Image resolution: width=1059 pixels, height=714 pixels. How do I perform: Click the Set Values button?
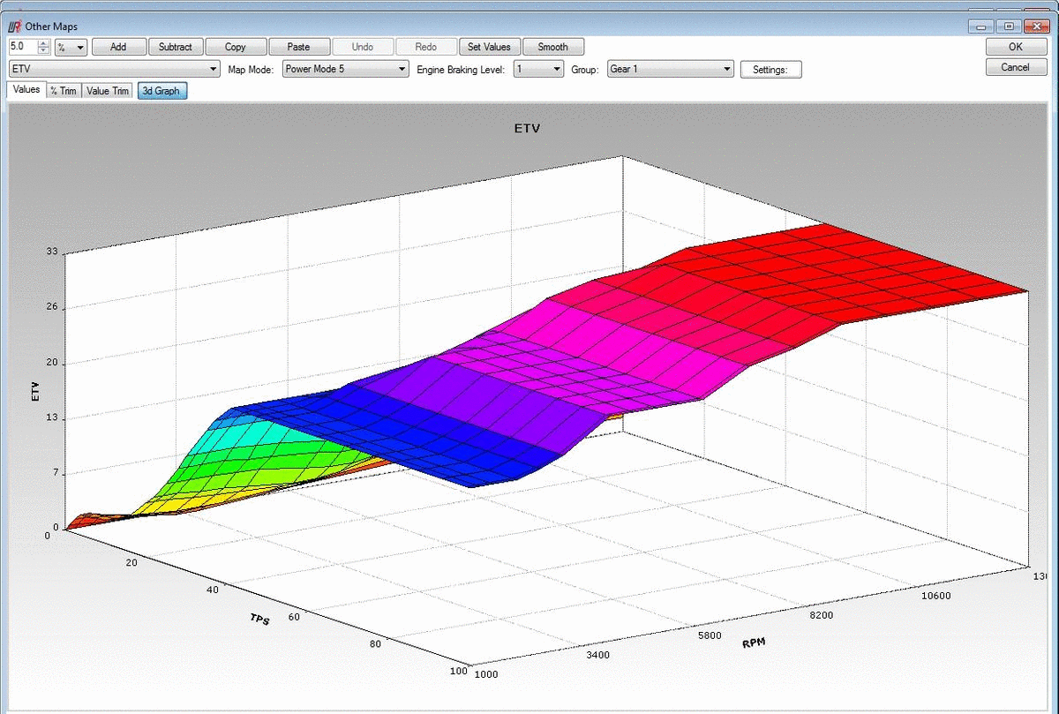pyautogui.click(x=490, y=47)
